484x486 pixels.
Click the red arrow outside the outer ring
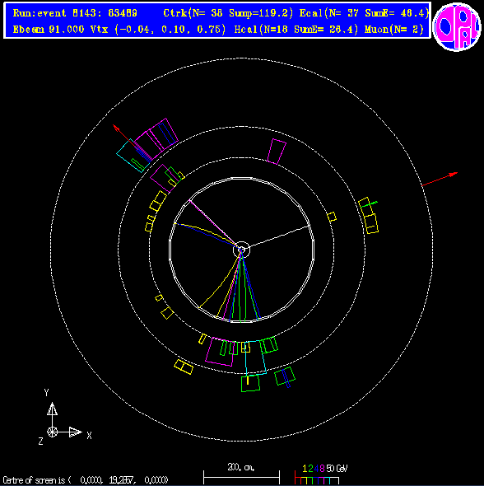(x=440, y=179)
